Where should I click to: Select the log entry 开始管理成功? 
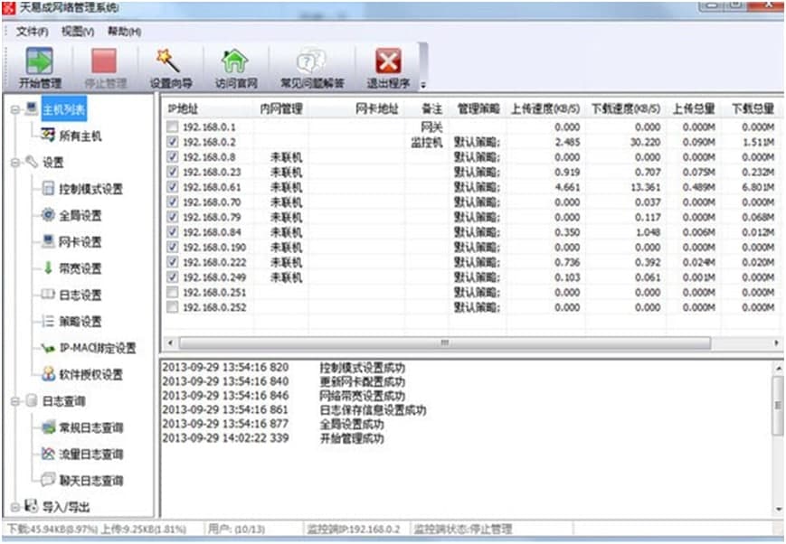[x=352, y=438]
